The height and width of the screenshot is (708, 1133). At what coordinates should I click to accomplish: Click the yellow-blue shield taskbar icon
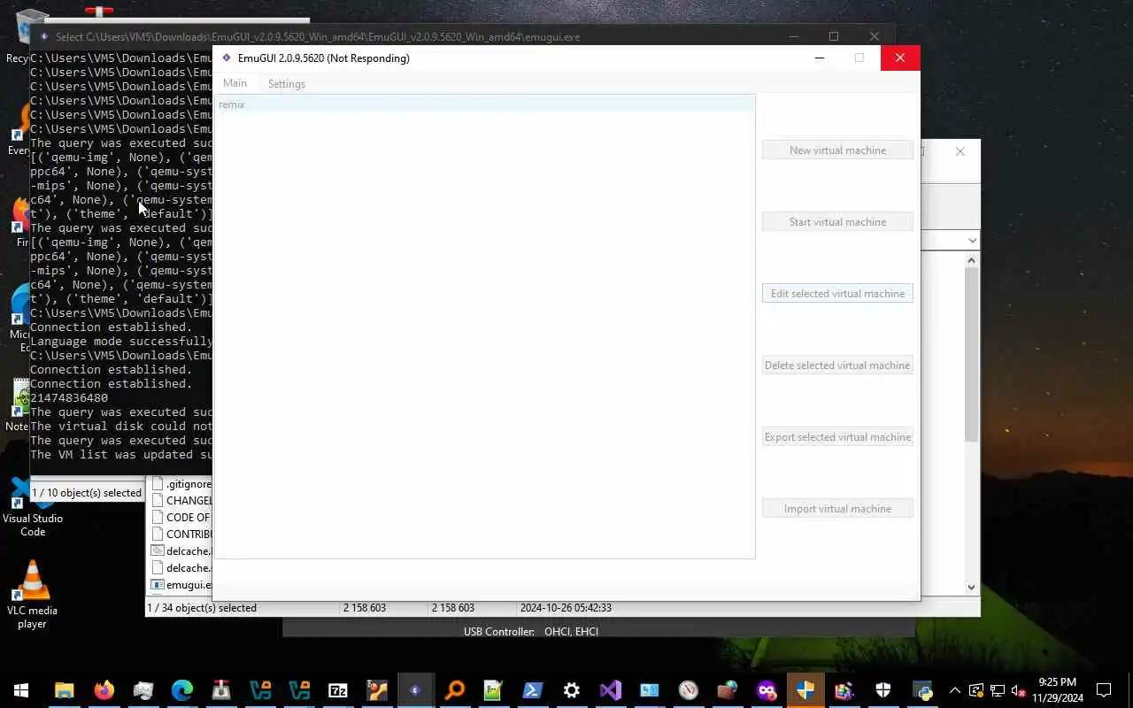(805, 690)
